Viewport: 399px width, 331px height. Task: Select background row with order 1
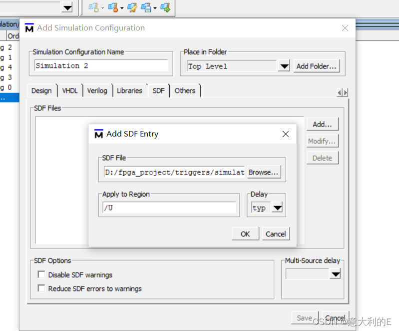[9, 57]
